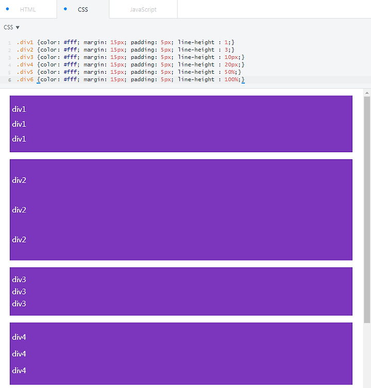The width and height of the screenshot is (371, 388).
Task: Select the CSS tab
Action: click(x=83, y=9)
